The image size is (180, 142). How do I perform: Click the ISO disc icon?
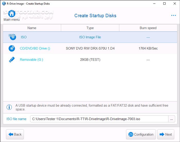tap(12, 37)
